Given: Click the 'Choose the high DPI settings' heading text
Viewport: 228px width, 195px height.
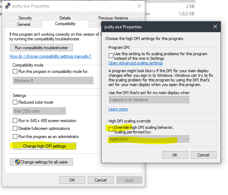Looking at the screenshot, I should pyautogui.click(x=145, y=39).
